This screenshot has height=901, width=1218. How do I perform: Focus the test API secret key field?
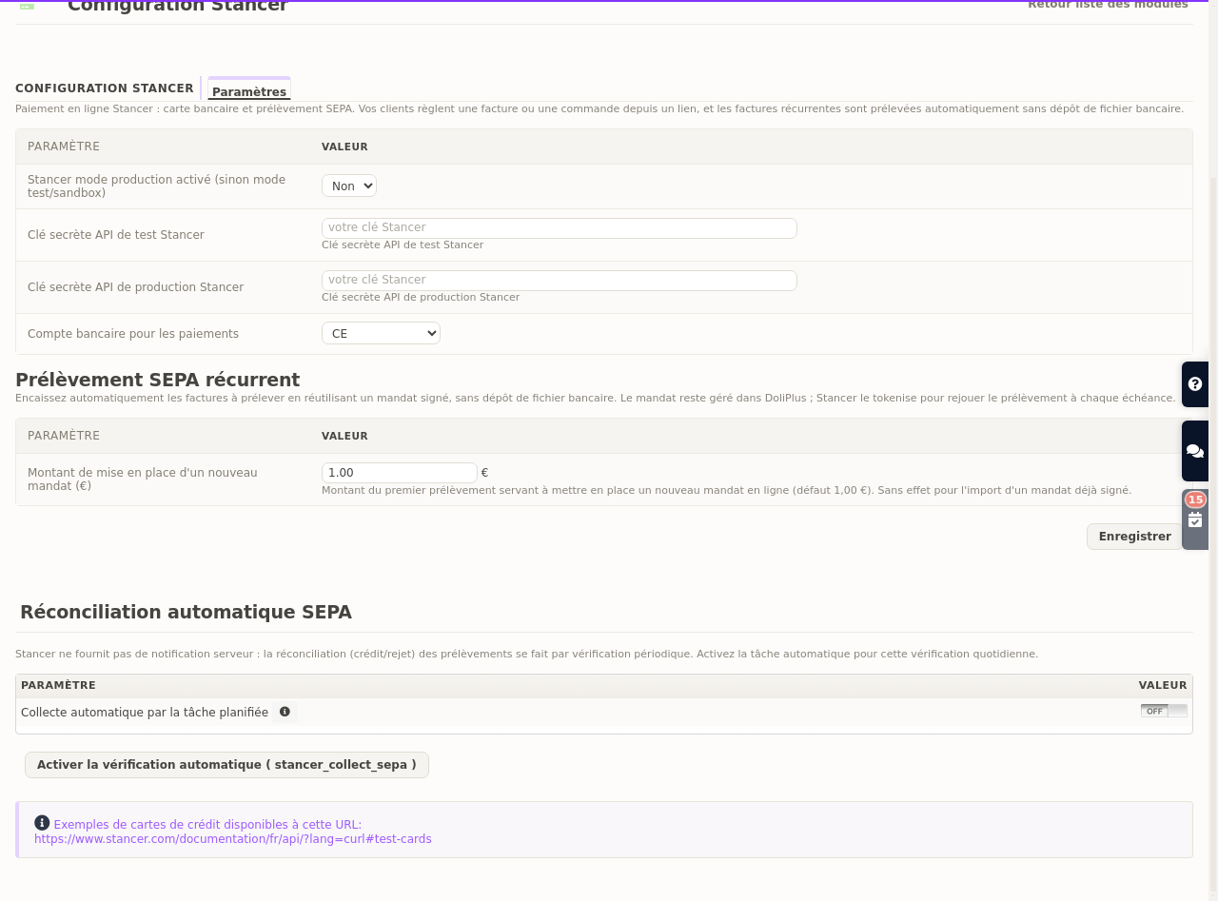(560, 228)
